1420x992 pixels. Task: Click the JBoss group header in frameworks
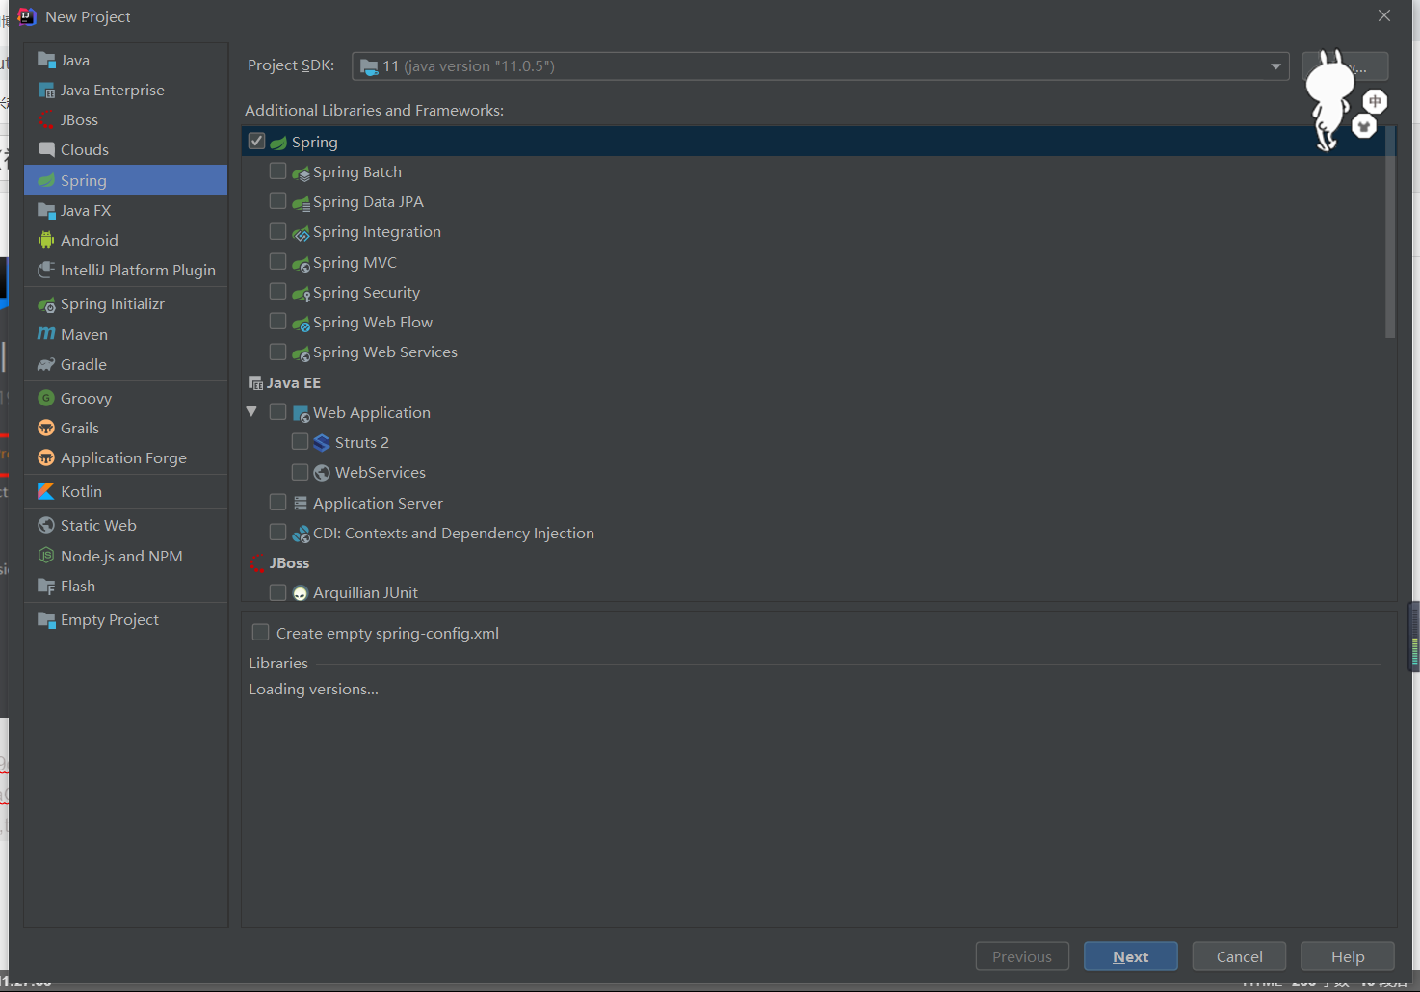coord(289,562)
